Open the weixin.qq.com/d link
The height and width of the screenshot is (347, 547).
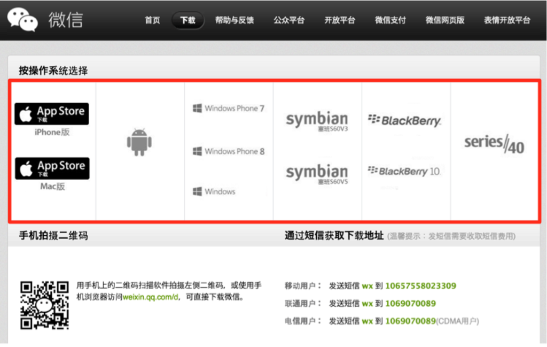[150, 297]
